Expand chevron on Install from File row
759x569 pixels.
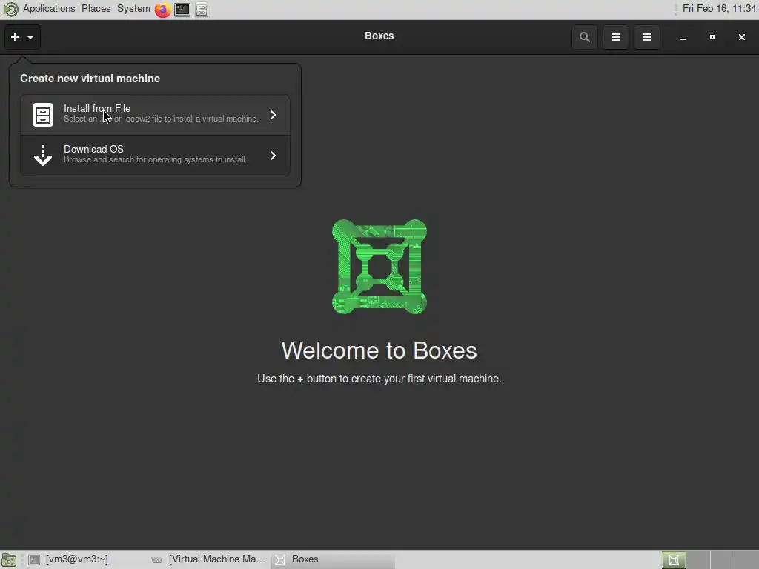click(273, 115)
